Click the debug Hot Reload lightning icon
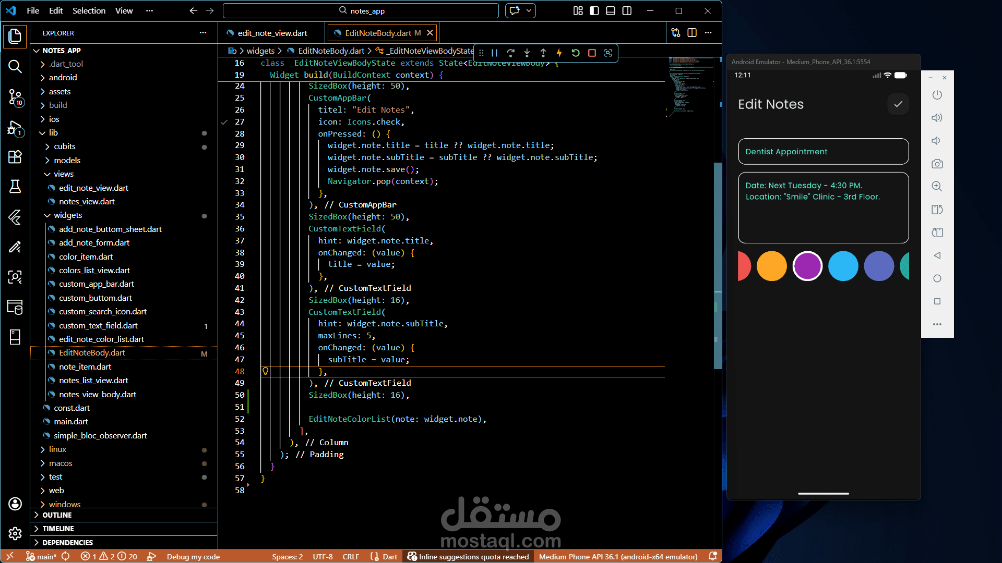 point(559,53)
